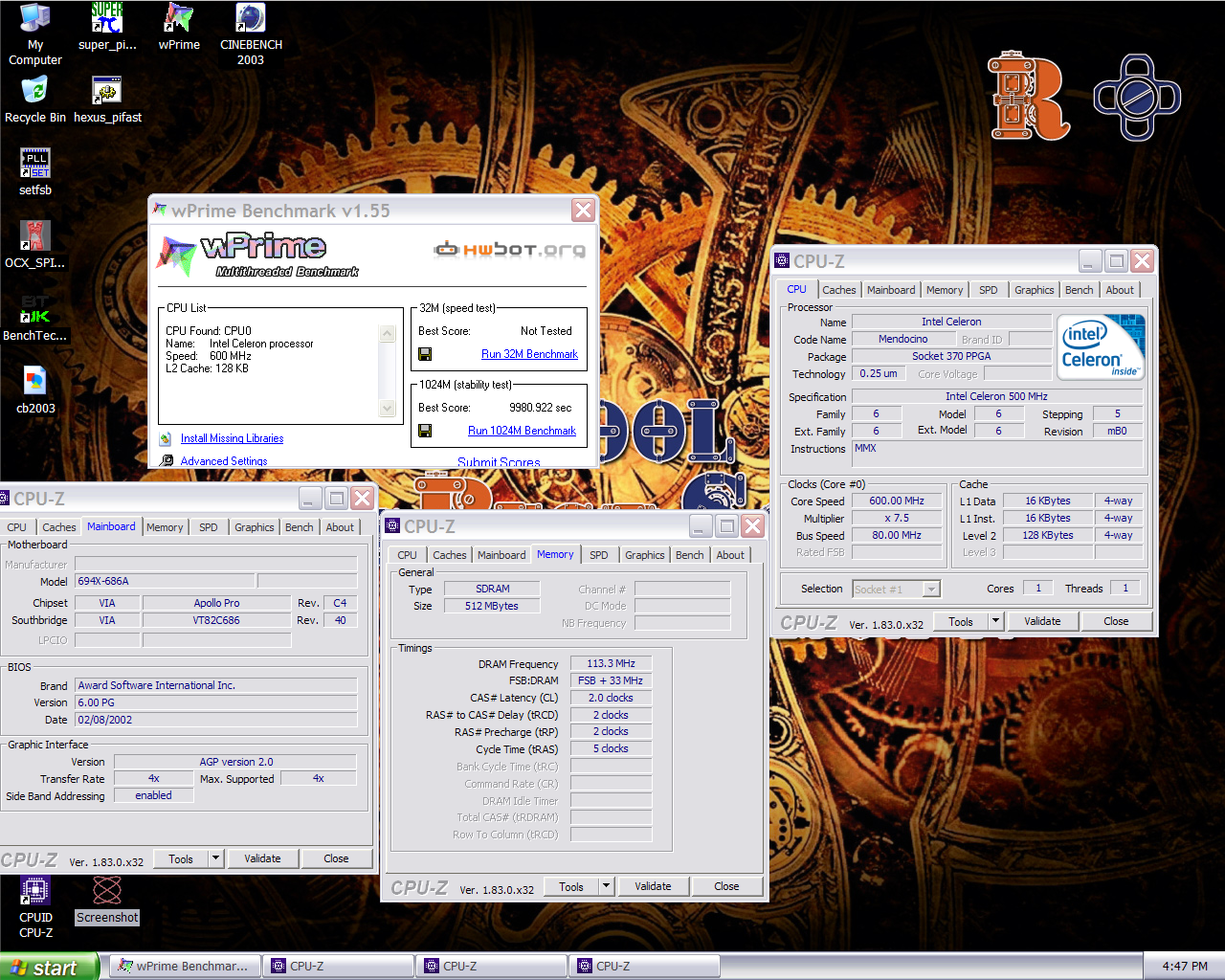This screenshot has height=980, width=1225.
Task: Click the wPrime logo graphic
Action: point(256,255)
